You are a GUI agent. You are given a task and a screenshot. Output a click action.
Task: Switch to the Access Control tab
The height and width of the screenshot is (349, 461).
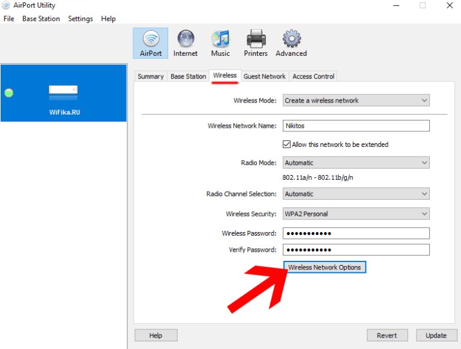click(x=313, y=76)
